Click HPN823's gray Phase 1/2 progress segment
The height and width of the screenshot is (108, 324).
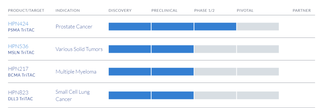pos(215,95)
